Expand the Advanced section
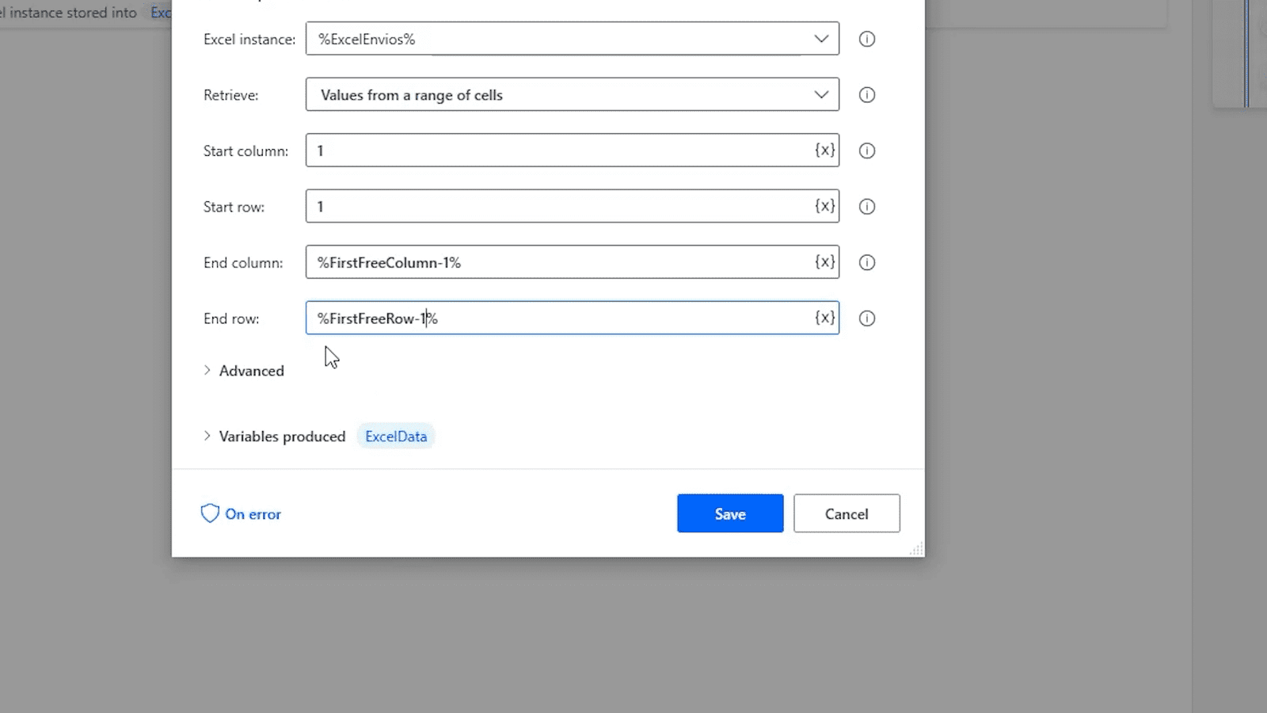This screenshot has height=713, width=1267. click(x=244, y=370)
